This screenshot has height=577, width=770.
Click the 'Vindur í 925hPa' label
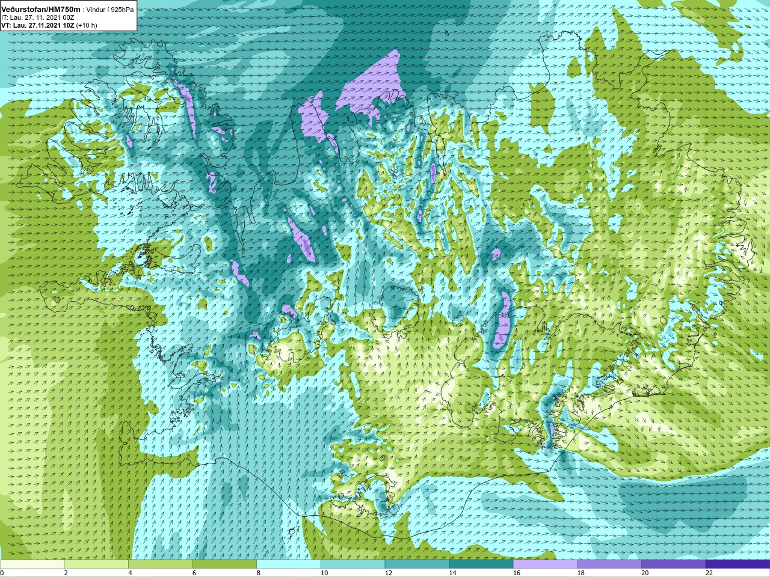pyautogui.click(x=110, y=10)
